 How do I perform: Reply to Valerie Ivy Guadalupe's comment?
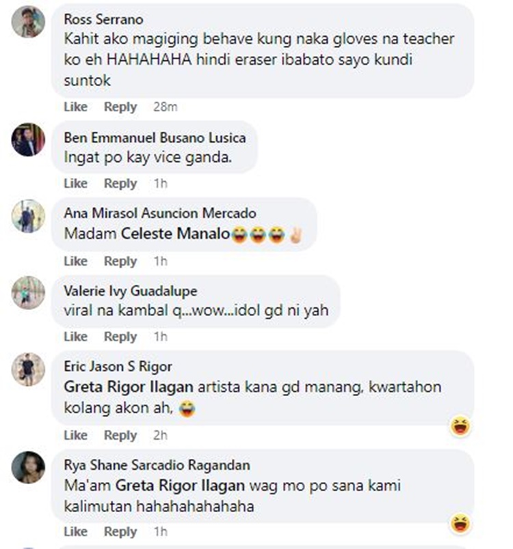point(120,337)
